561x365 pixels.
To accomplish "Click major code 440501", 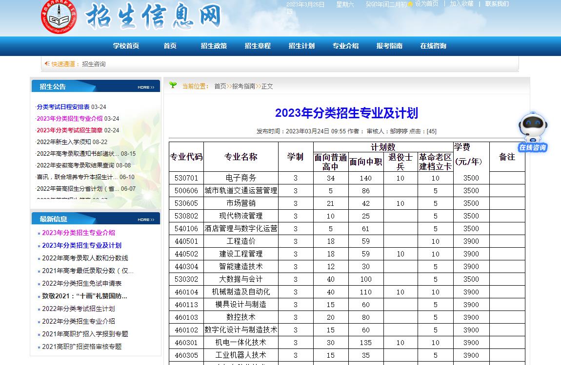I will click(186, 241).
